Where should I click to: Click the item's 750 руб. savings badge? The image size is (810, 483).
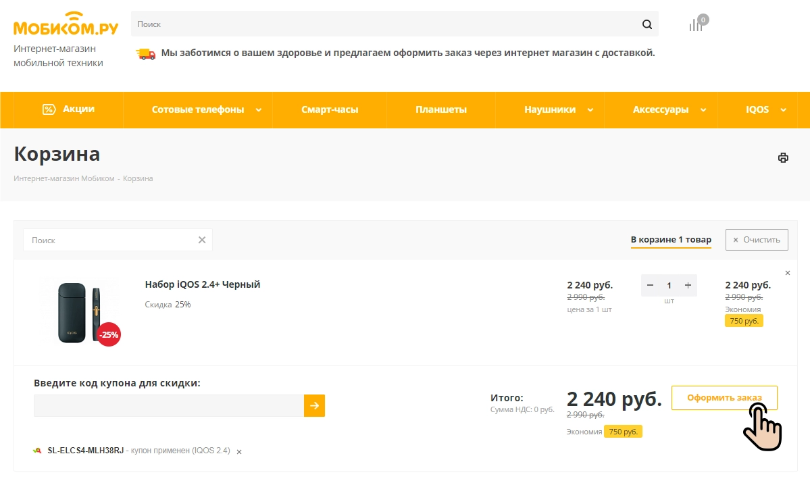[x=744, y=321]
